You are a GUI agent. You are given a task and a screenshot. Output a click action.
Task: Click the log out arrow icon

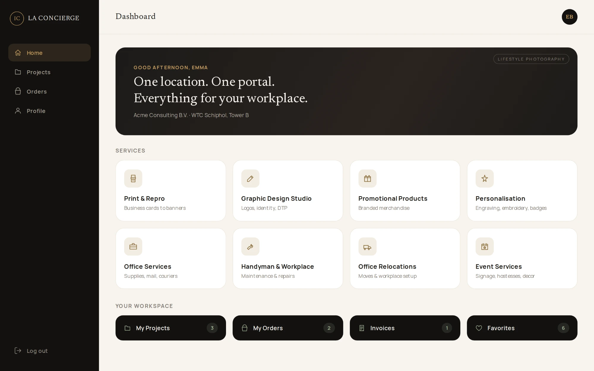18,351
